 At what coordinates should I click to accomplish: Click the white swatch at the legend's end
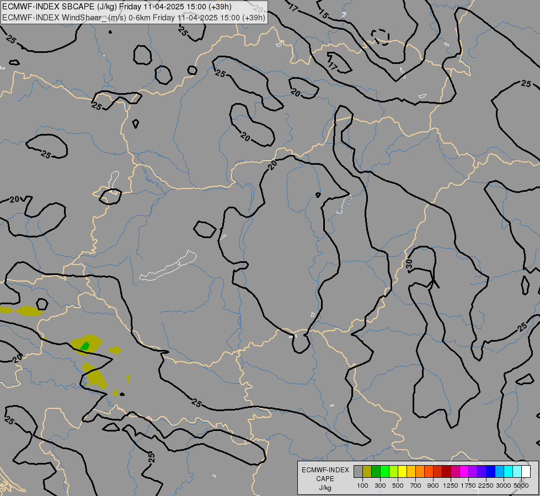pos(526,472)
